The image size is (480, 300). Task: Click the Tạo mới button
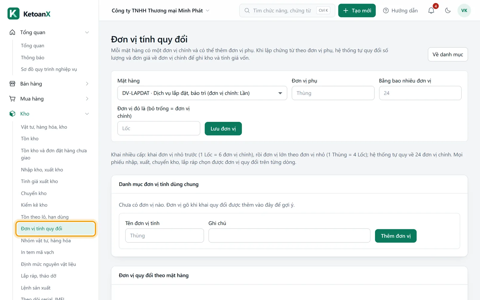357,10
